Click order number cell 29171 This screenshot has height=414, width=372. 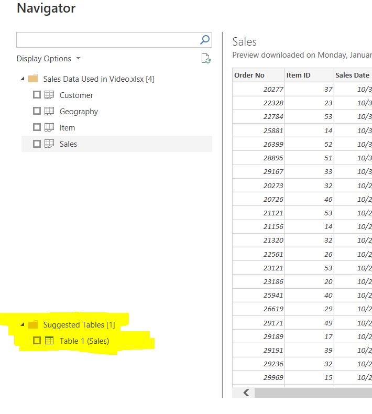[x=258, y=323]
